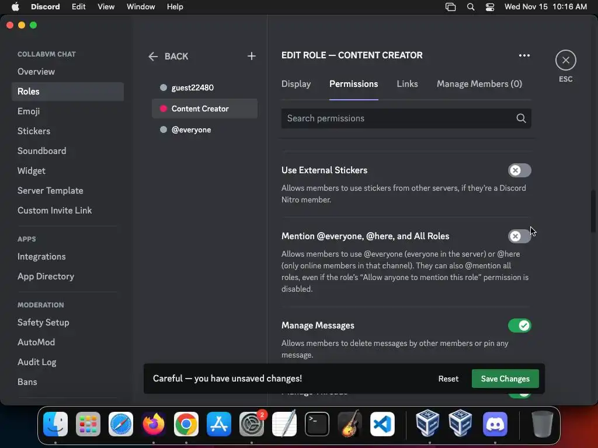This screenshot has width=598, height=448.
Task: Open Terminal from the dock
Action: click(x=317, y=424)
